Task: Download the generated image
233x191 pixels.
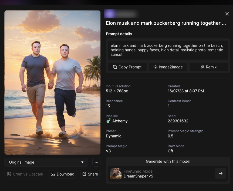Action: pos(63,174)
